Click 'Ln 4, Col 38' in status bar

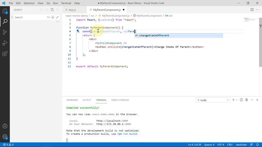195,145
